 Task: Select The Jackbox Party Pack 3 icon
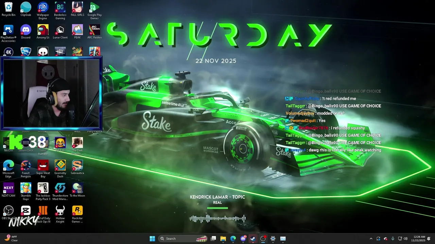click(43, 191)
